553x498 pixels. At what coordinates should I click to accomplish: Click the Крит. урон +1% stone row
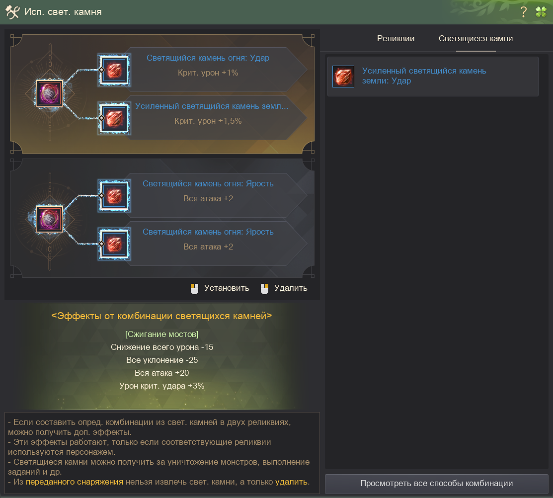point(215,70)
